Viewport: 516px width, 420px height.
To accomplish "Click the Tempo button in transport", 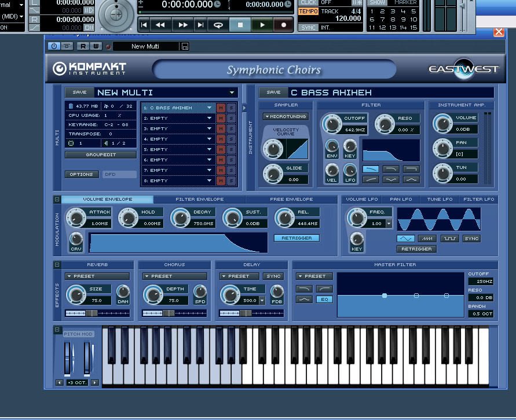I will tap(308, 11).
